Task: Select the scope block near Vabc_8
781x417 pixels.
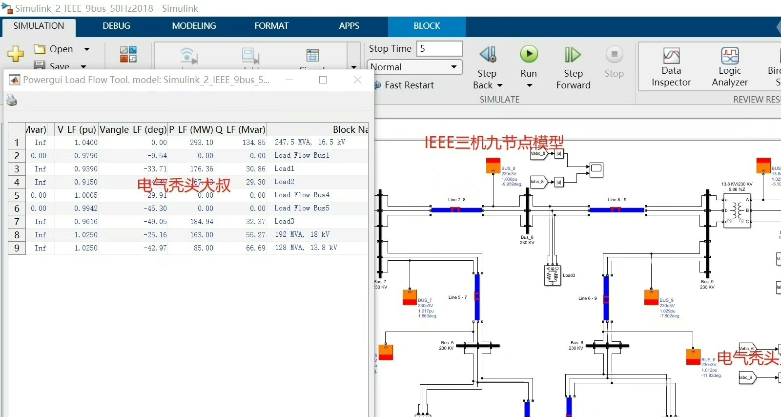Action: (596, 169)
